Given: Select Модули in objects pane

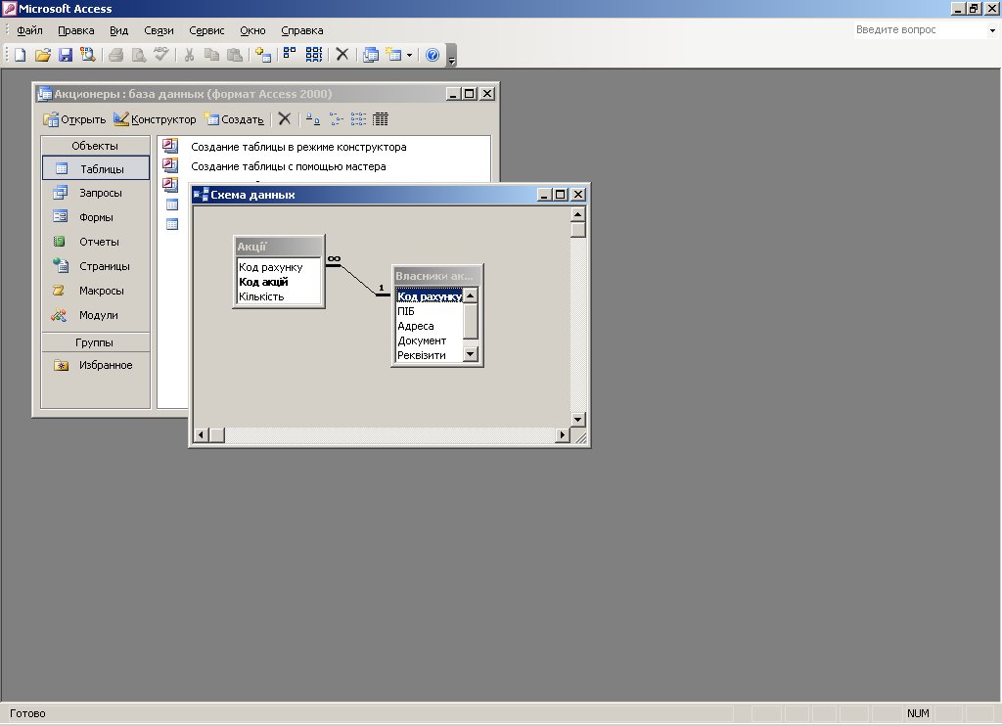Looking at the screenshot, I should [x=96, y=315].
